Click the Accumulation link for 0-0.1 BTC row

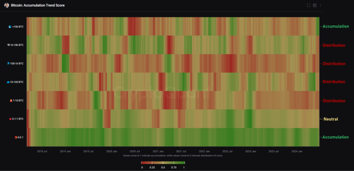click(x=336, y=137)
